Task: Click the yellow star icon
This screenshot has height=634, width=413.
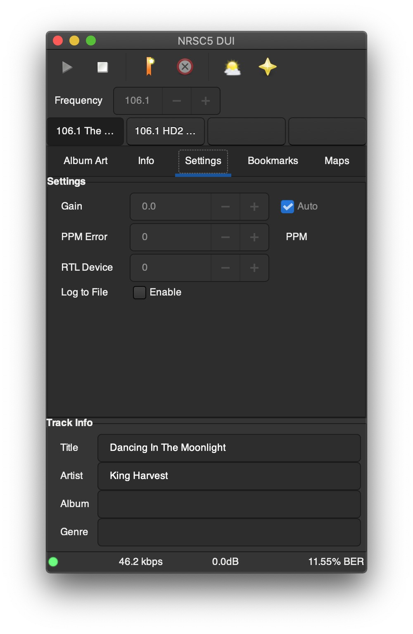Action: click(268, 67)
